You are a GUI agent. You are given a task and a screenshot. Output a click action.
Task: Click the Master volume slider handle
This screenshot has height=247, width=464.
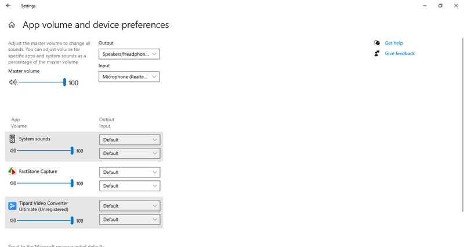(x=64, y=82)
